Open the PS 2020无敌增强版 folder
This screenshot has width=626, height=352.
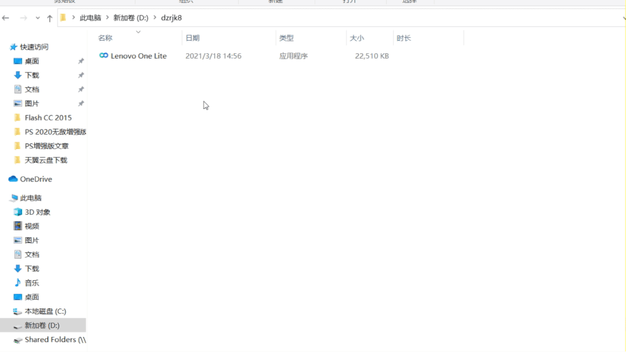click(x=55, y=132)
